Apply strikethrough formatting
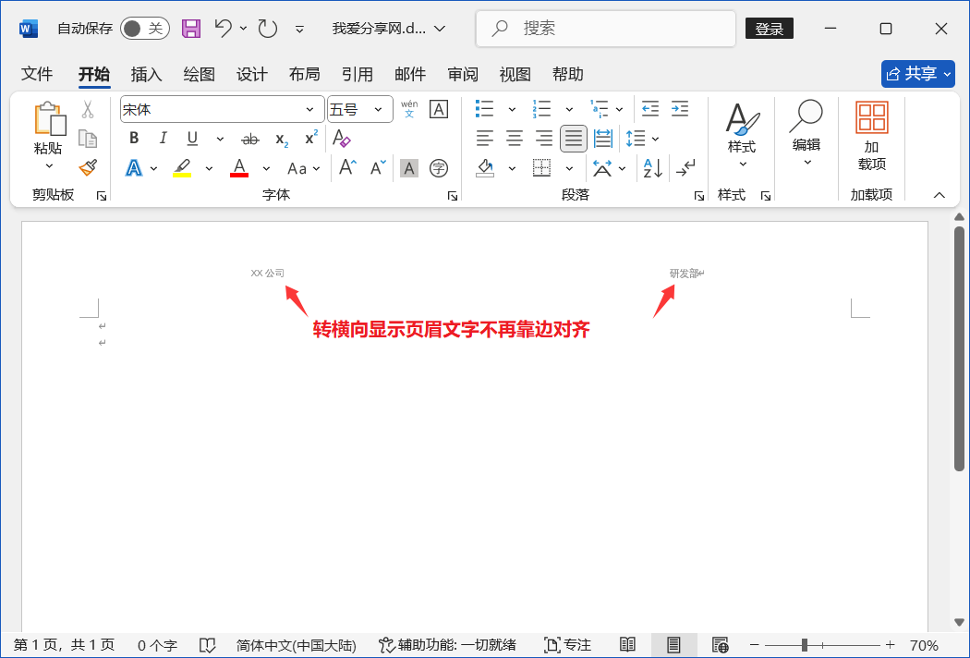Viewport: 970px width, 658px height. (x=250, y=140)
